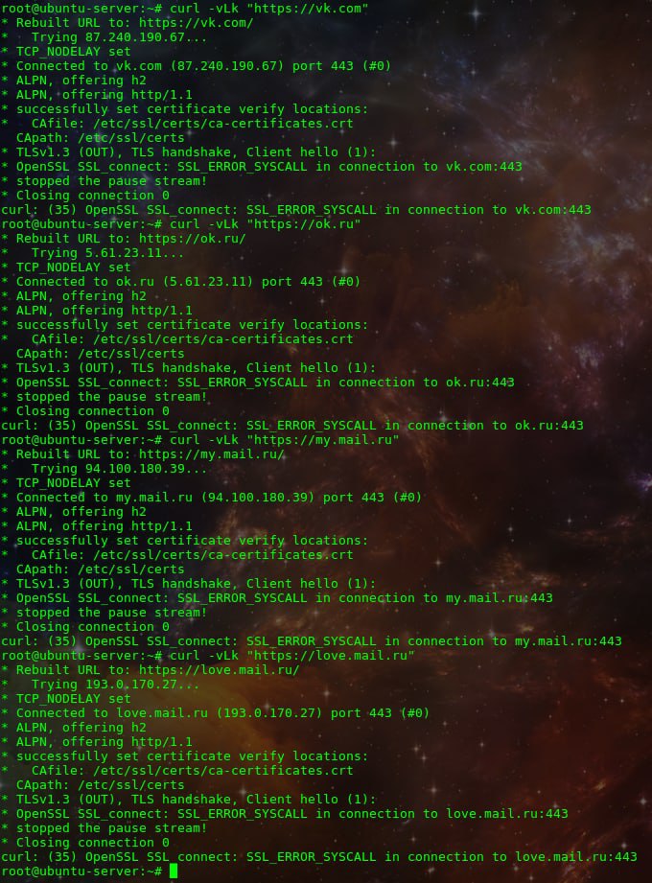The width and height of the screenshot is (652, 883).
Task: Click the "https://love.mail.ru/" rebuilt URL
Action: (219, 670)
